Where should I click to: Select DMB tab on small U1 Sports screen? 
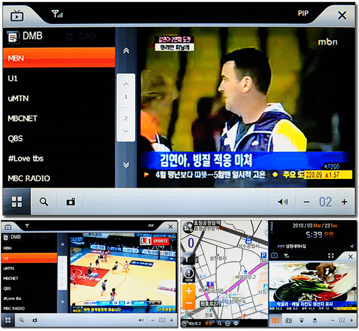coord(13,237)
